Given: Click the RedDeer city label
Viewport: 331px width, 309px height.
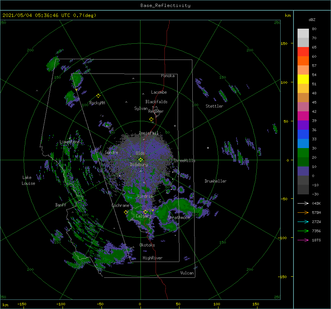Looking at the screenshot, I should (156, 111).
